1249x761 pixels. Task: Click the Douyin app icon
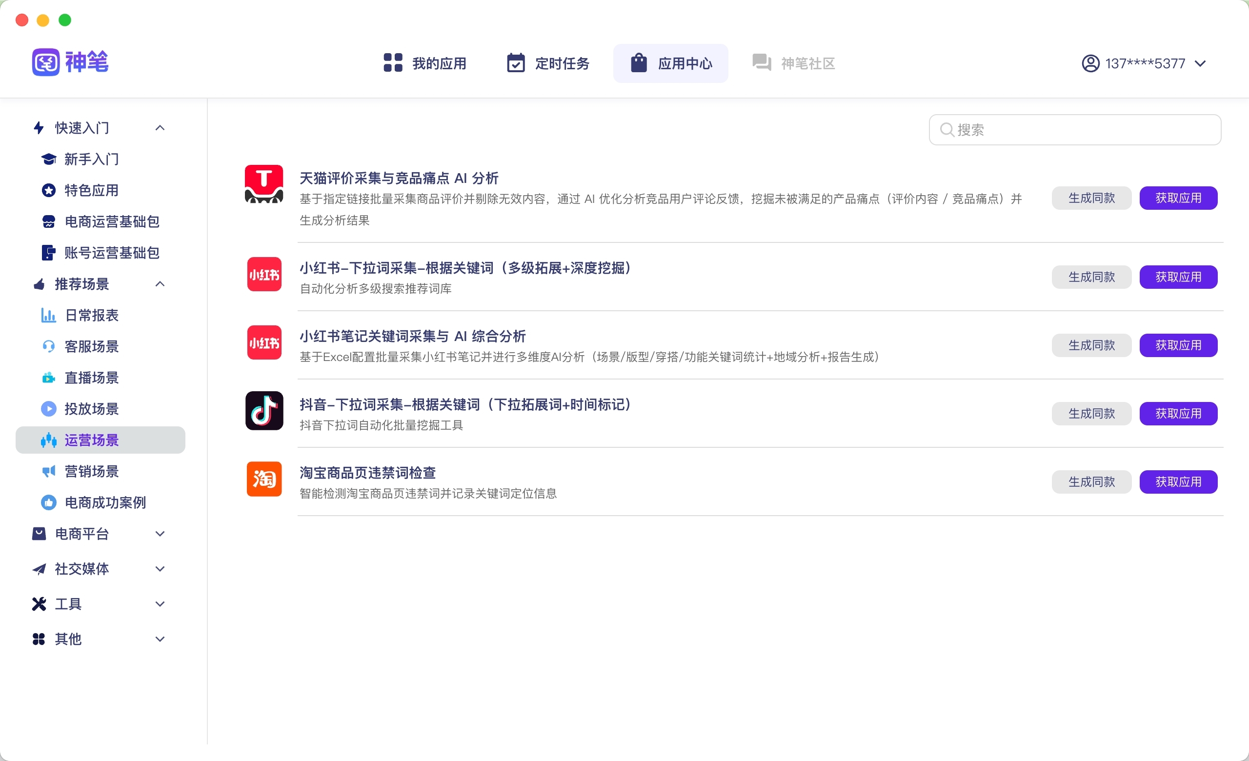point(263,410)
